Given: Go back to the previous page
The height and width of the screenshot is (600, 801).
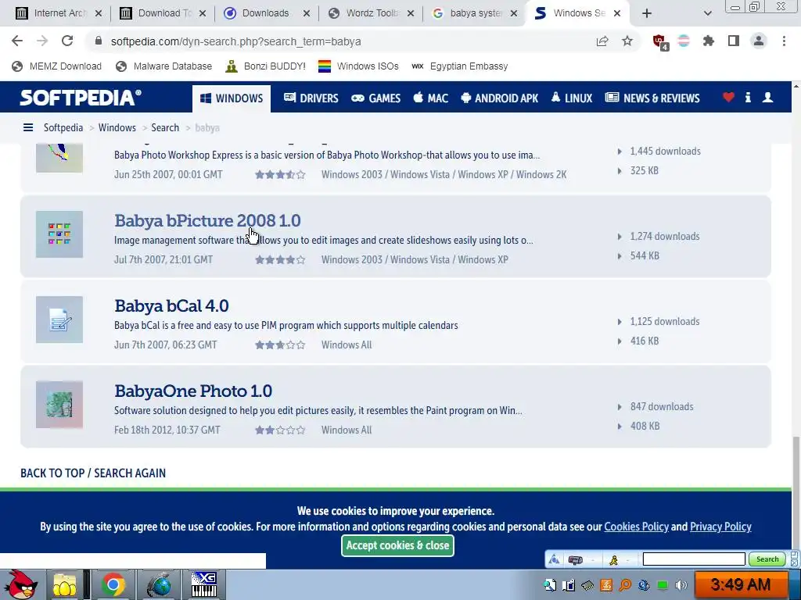Looking at the screenshot, I should coord(17,41).
